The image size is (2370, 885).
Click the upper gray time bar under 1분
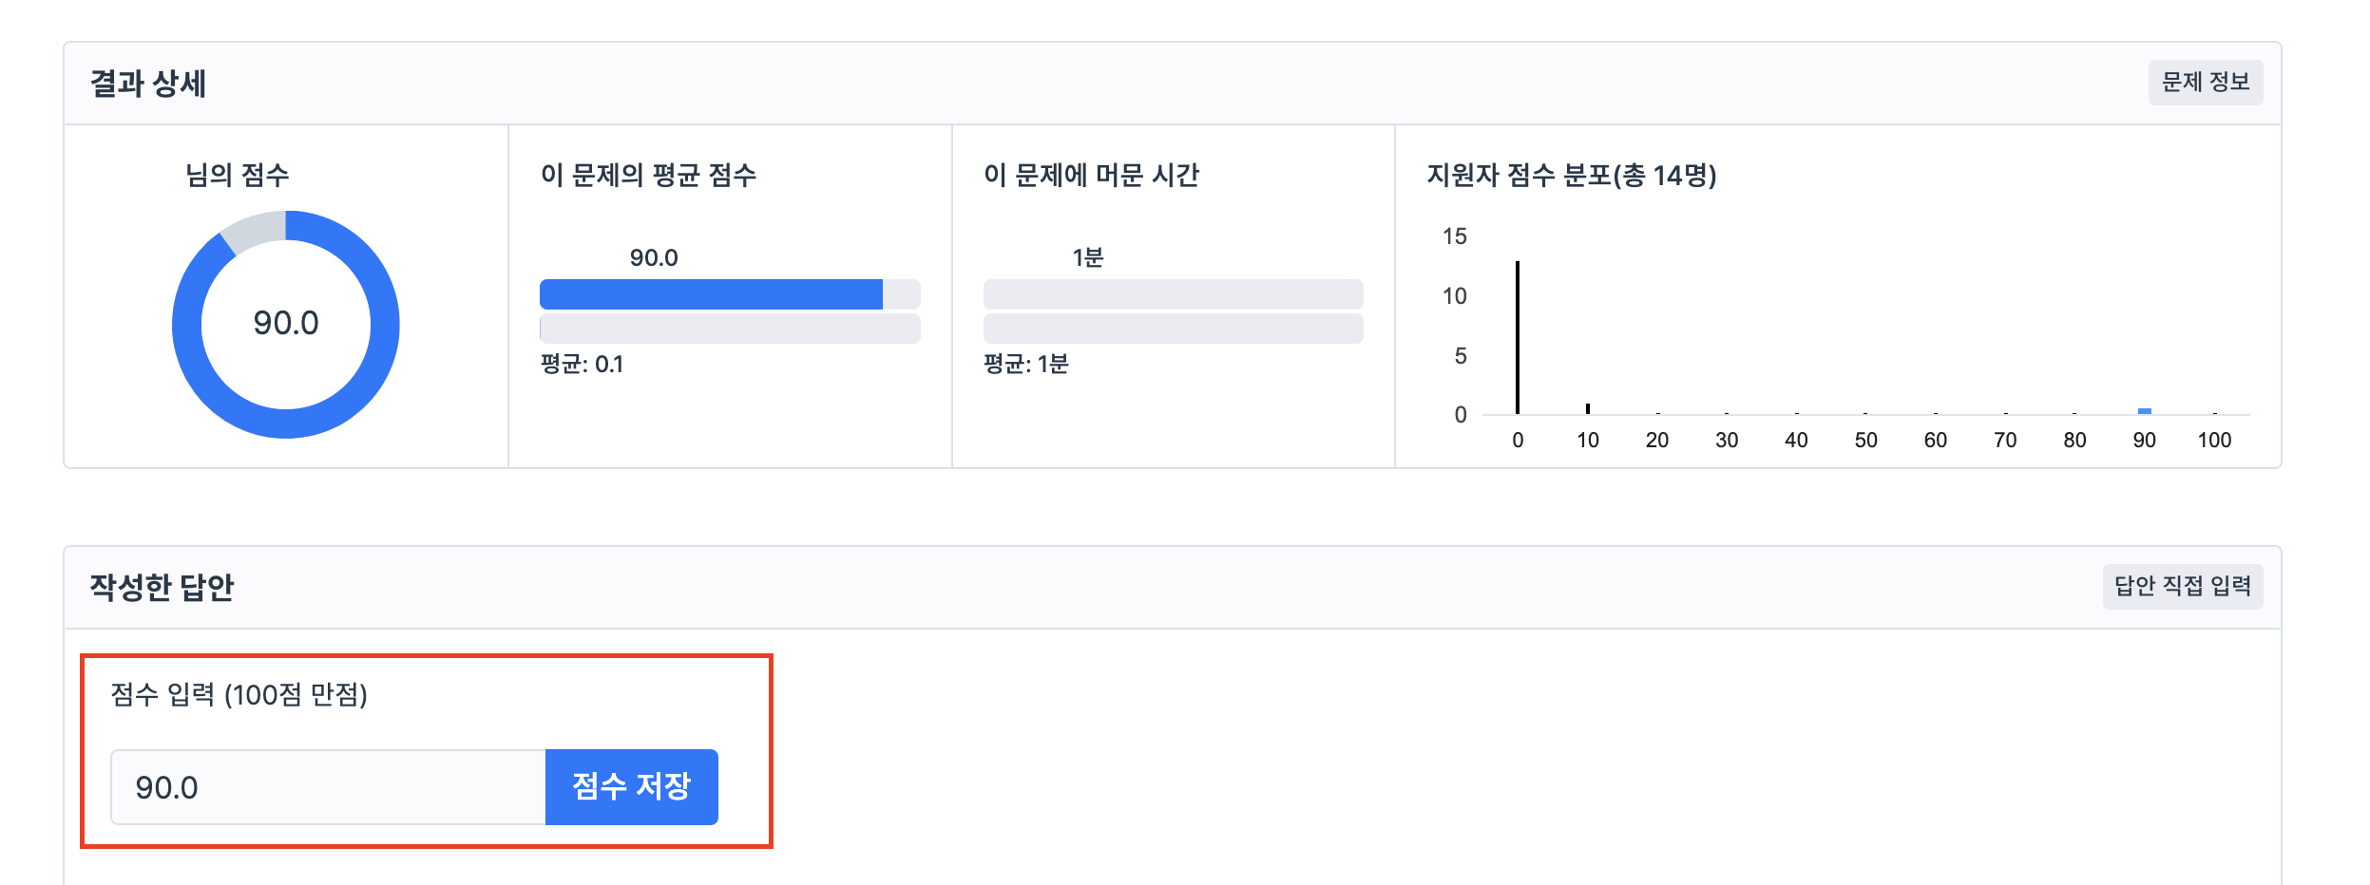[x=1173, y=294]
